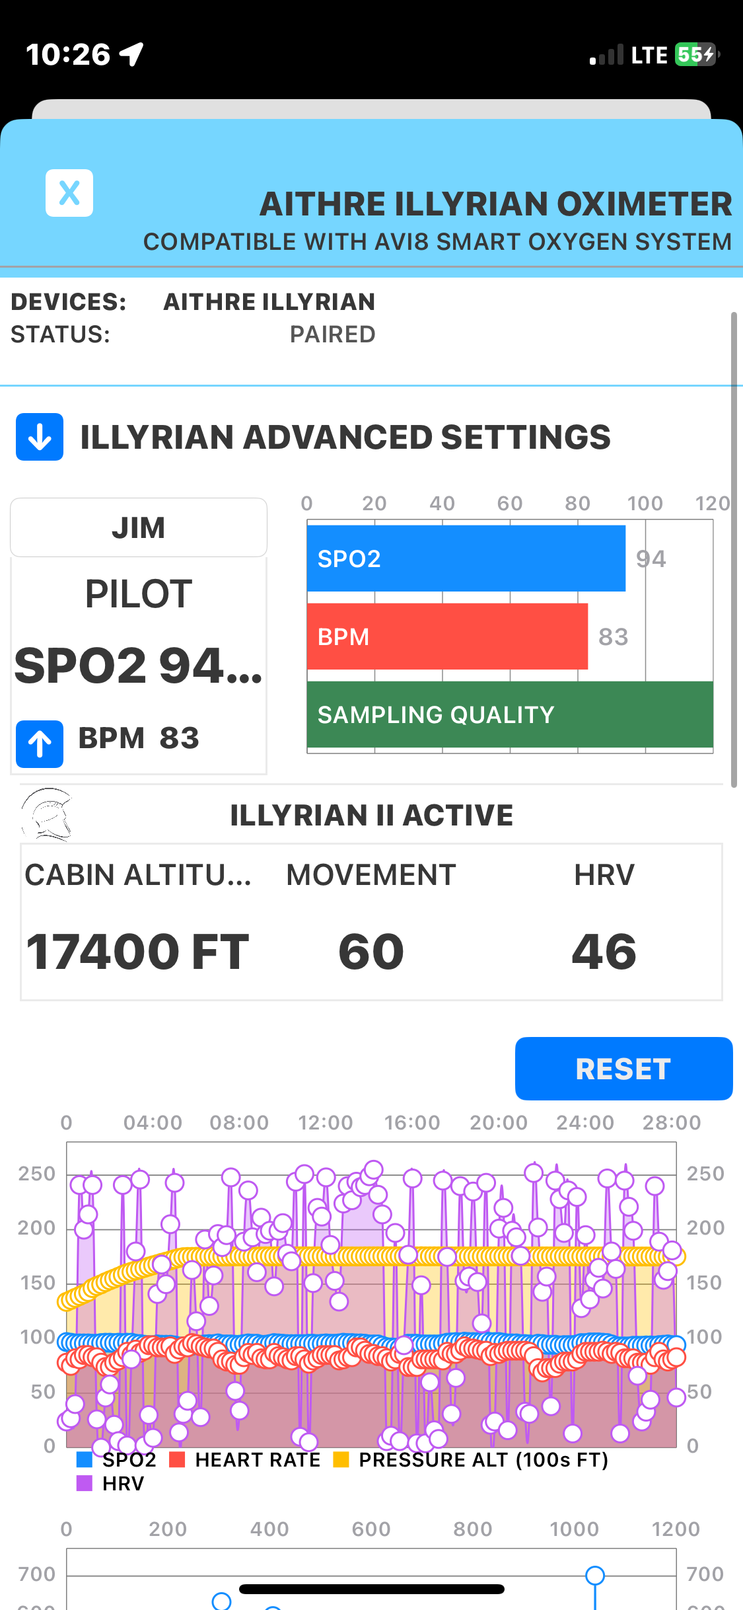Tap the PILOT SPO2 reading
Image resolution: width=743 pixels, height=1610 pixels.
(139, 665)
